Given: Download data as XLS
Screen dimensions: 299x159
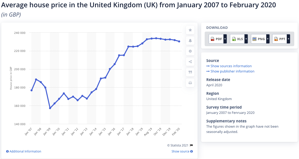Looking at the screenshot, I should (x=237, y=39).
